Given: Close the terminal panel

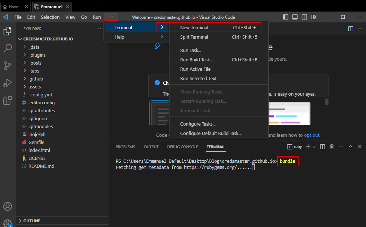Looking at the screenshot, I should pyautogui.click(x=360, y=147).
